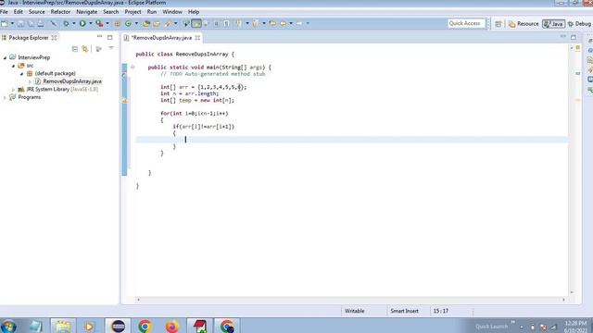Screen dimensions: 593x333
Task: Expand RemoveDupsInArray.java tree node
Action: (30, 81)
